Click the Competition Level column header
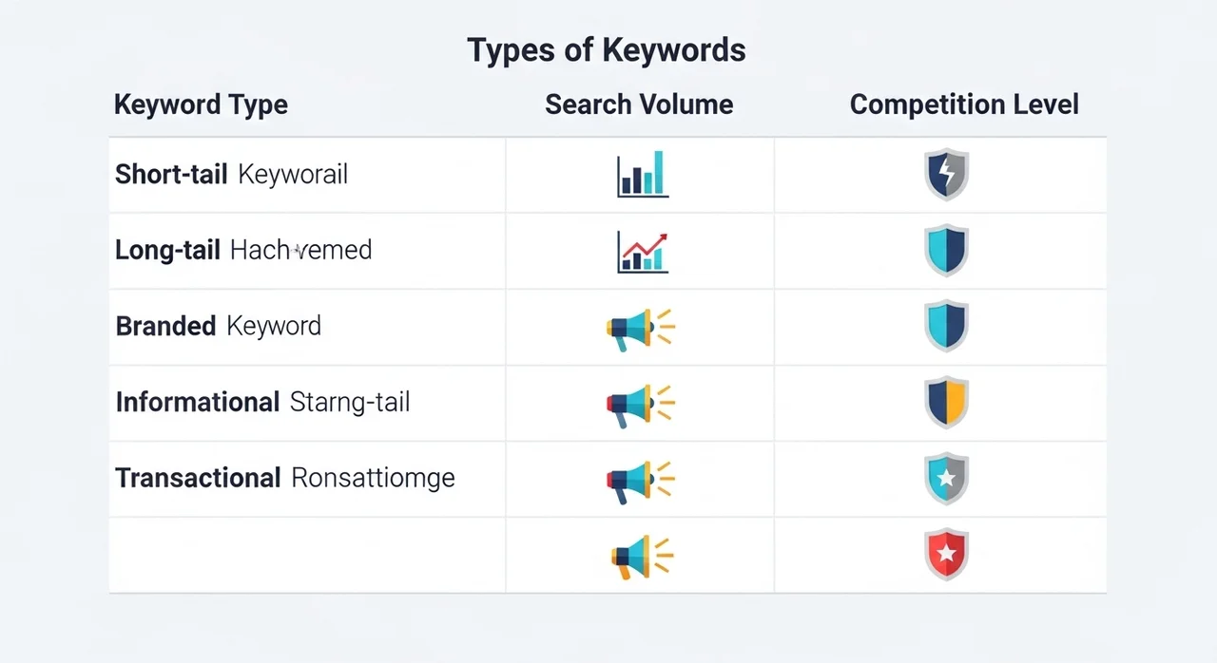 (x=963, y=104)
